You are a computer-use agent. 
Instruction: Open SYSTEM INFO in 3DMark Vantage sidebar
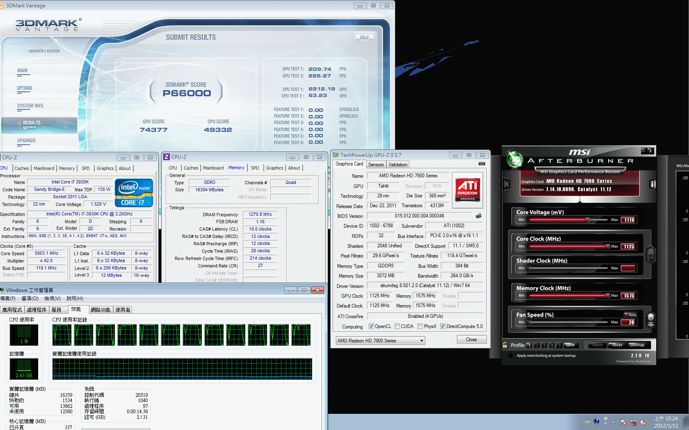click(x=30, y=106)
